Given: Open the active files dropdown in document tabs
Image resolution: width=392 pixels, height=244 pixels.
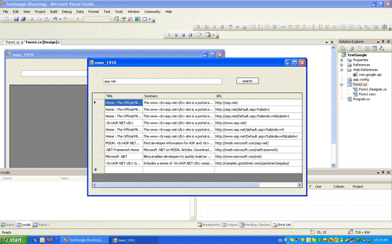Looking at the screenshot, I should [x=327, y=42].
